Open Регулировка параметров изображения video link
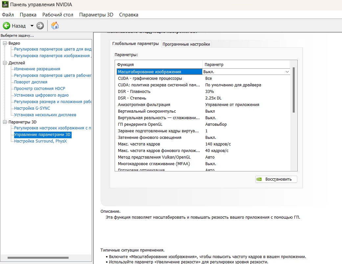The height and width of the screenshot is (264, 342). click(53, 56)
